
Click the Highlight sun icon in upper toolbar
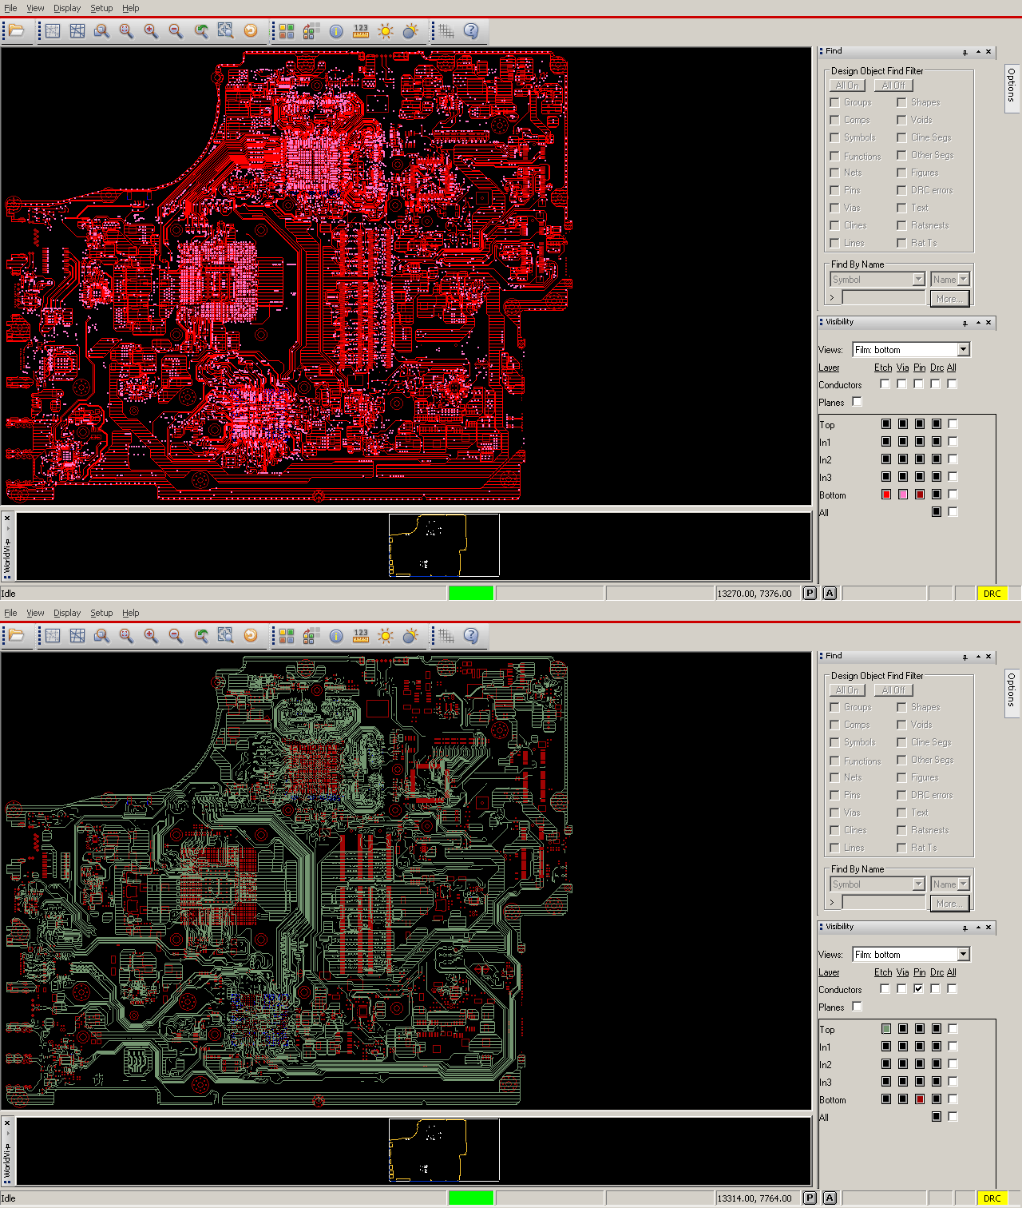[x=386, y=31]
